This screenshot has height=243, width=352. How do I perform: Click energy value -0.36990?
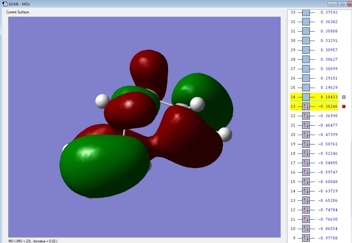pos(328,116)
